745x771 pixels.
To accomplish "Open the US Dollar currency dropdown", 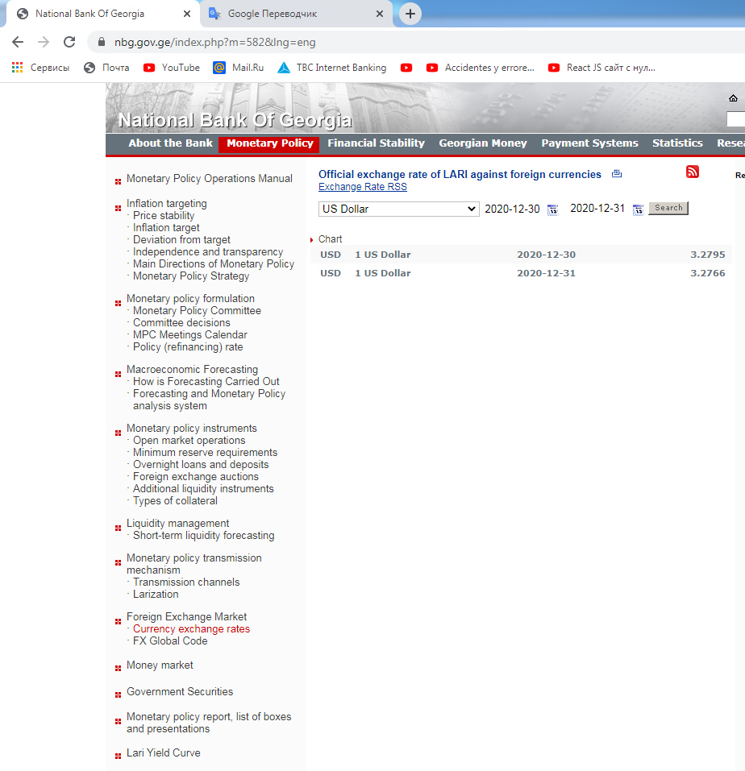I will click(399, 209).
